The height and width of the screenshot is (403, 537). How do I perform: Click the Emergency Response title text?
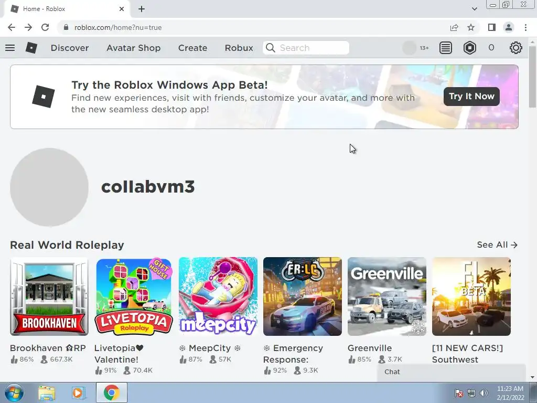(x=293, y=354)
